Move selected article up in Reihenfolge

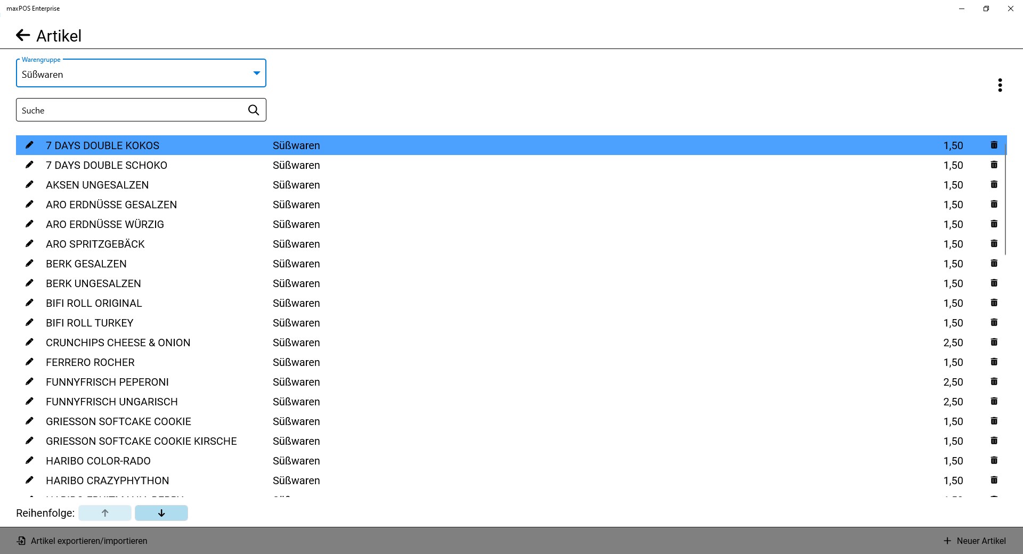pyautogui.click(x=105, y=513)
